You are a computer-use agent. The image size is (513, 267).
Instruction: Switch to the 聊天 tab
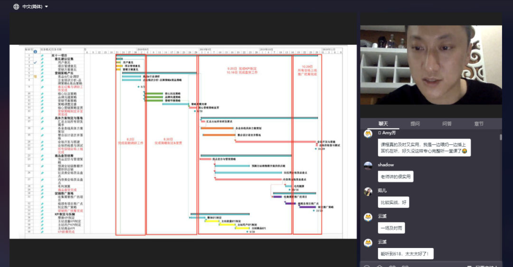coord(383,123)
